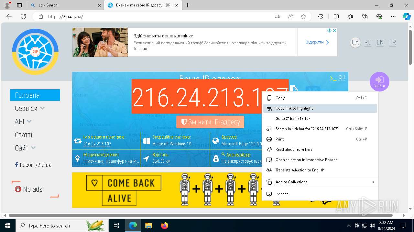Click the horizontal page scrollbar

click(x=201, y=215)
